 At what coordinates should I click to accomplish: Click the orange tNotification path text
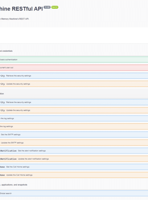8,159
